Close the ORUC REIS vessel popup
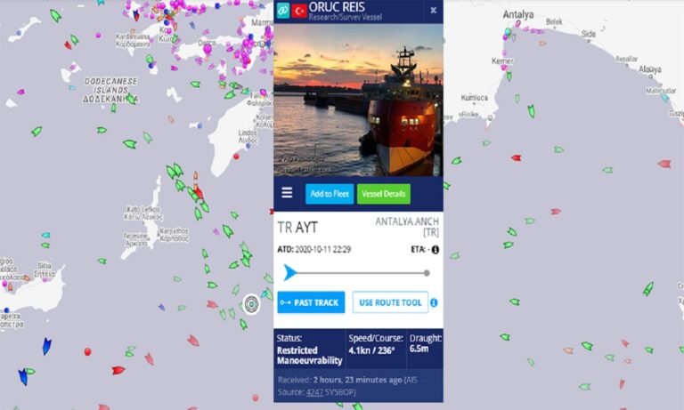The height and width of the screenshot is (410, 684). (433, 11)
